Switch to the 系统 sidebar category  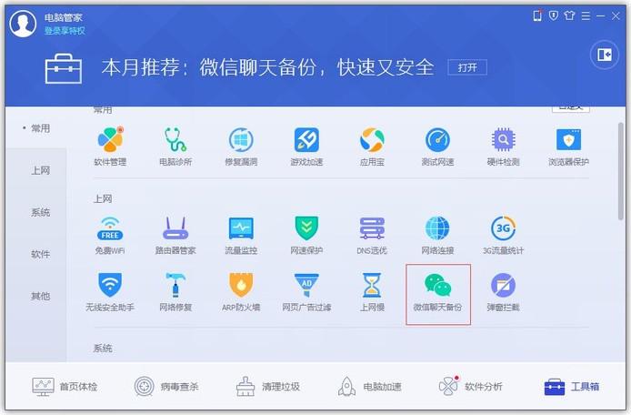tap(40, 212)
